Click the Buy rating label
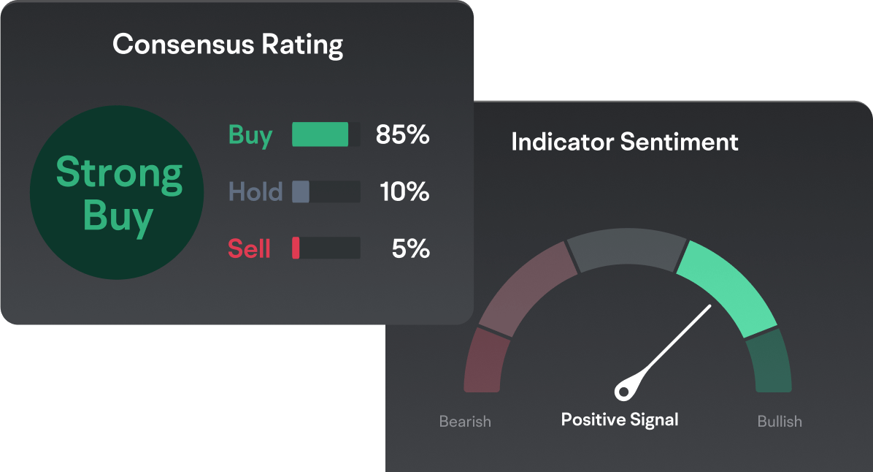 click(250, 135)
